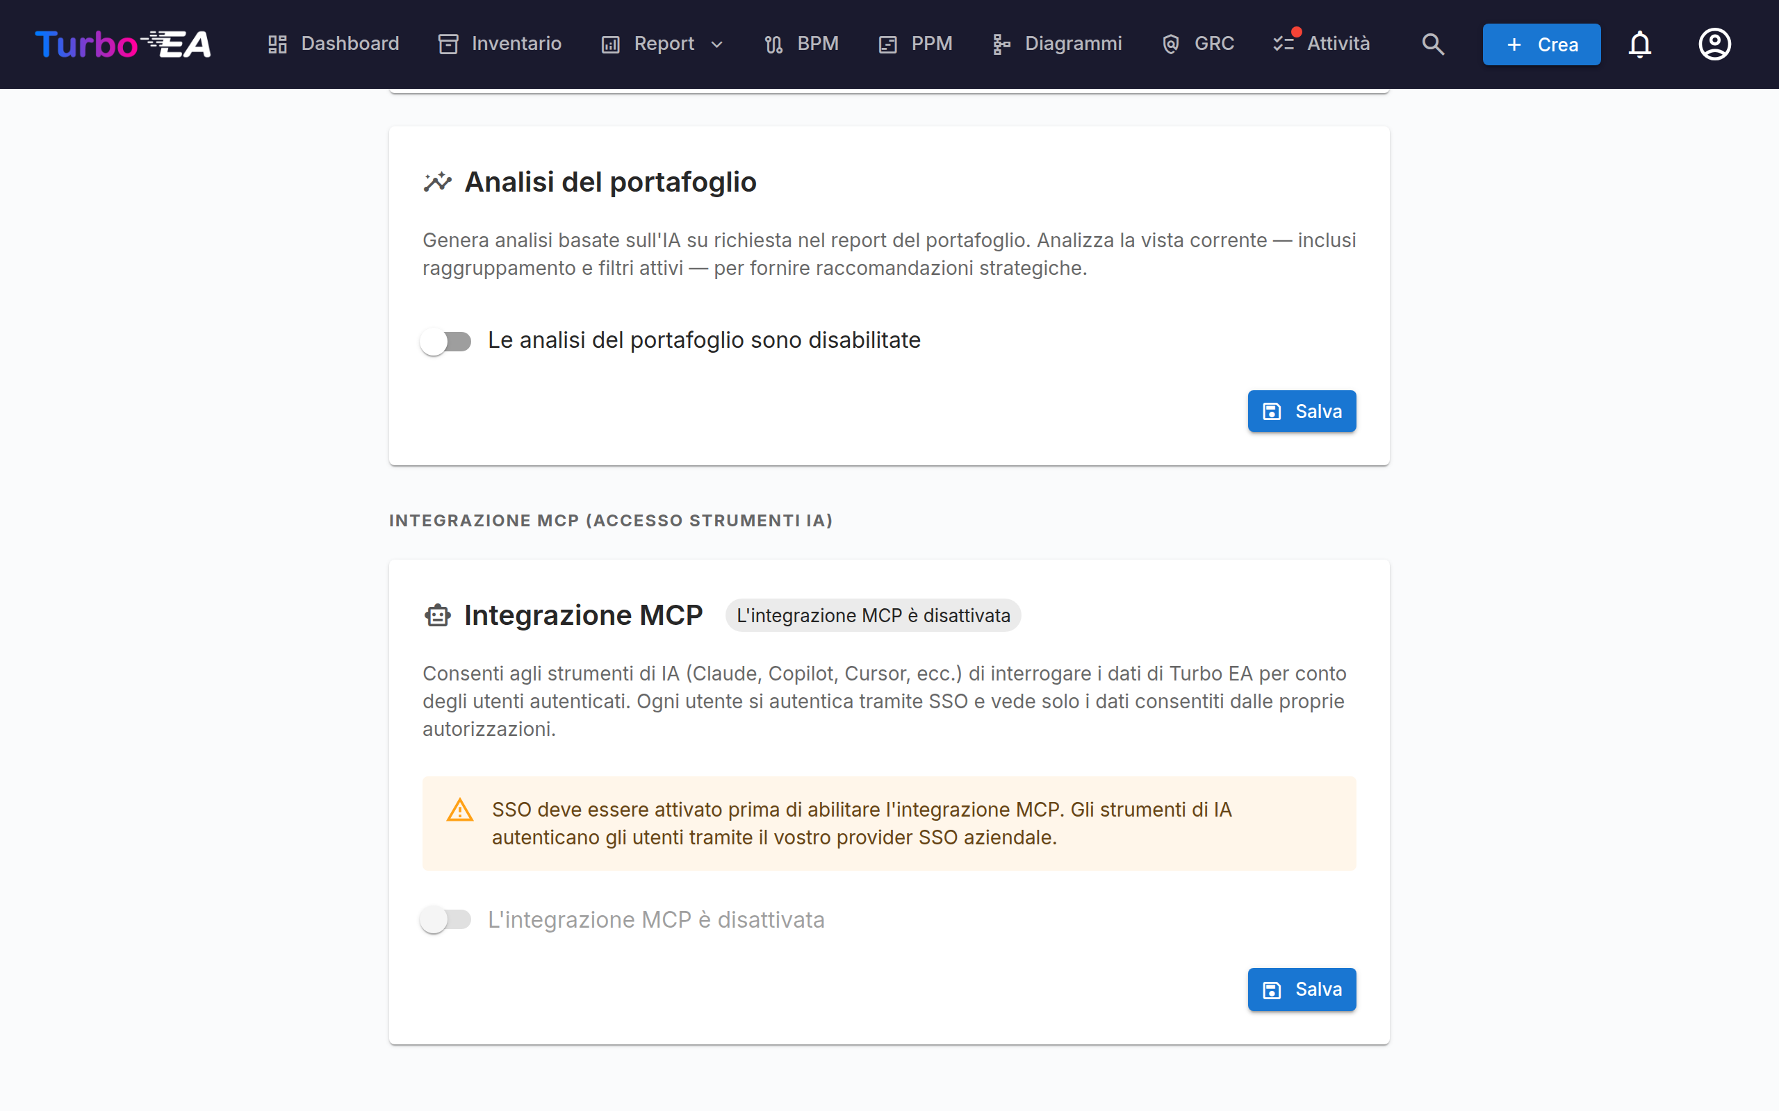Screen dimensions: 1779x1111
Task: Save the Integrazione MCP settings
Action: [x=1301, y=989]
